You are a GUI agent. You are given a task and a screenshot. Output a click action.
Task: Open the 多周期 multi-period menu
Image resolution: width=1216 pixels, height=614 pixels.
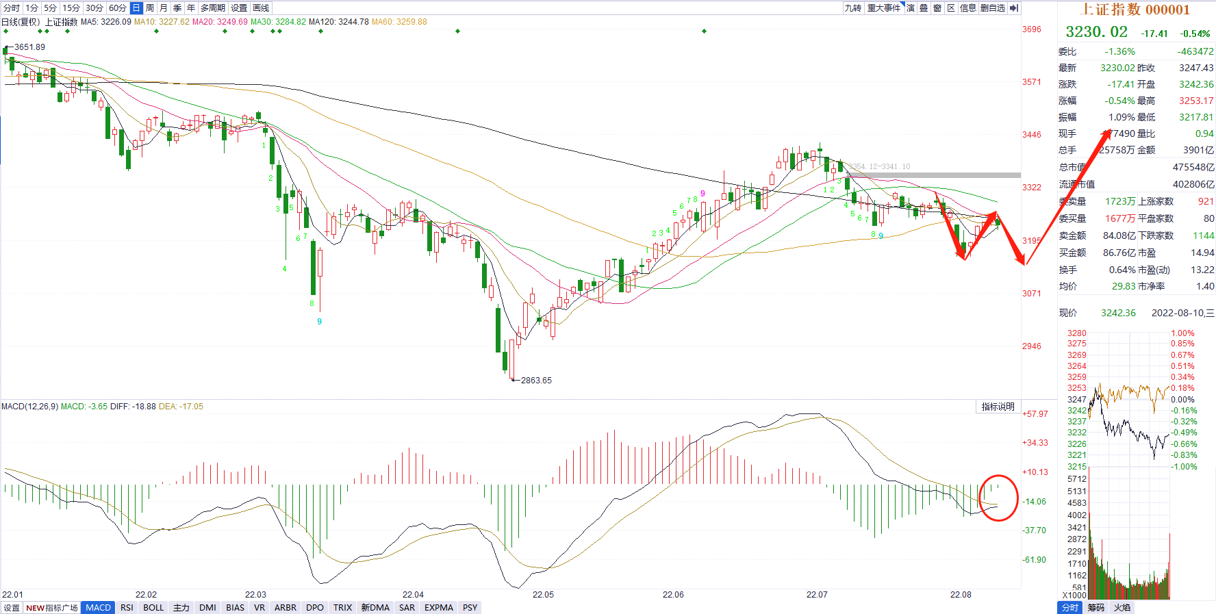pos(212,8)
